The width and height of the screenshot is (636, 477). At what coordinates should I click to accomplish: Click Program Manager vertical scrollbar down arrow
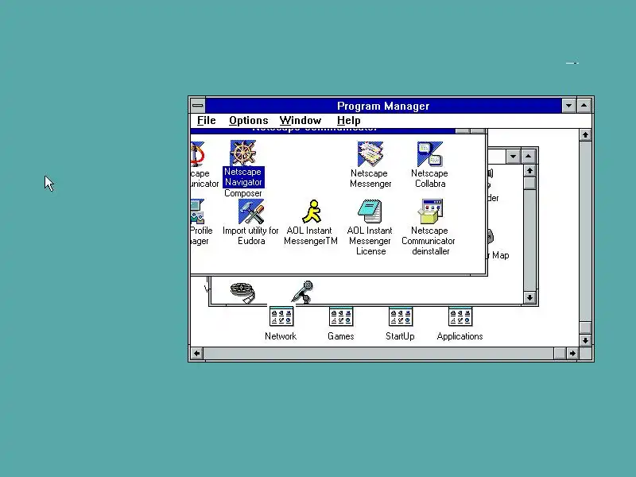coord(585,340)
